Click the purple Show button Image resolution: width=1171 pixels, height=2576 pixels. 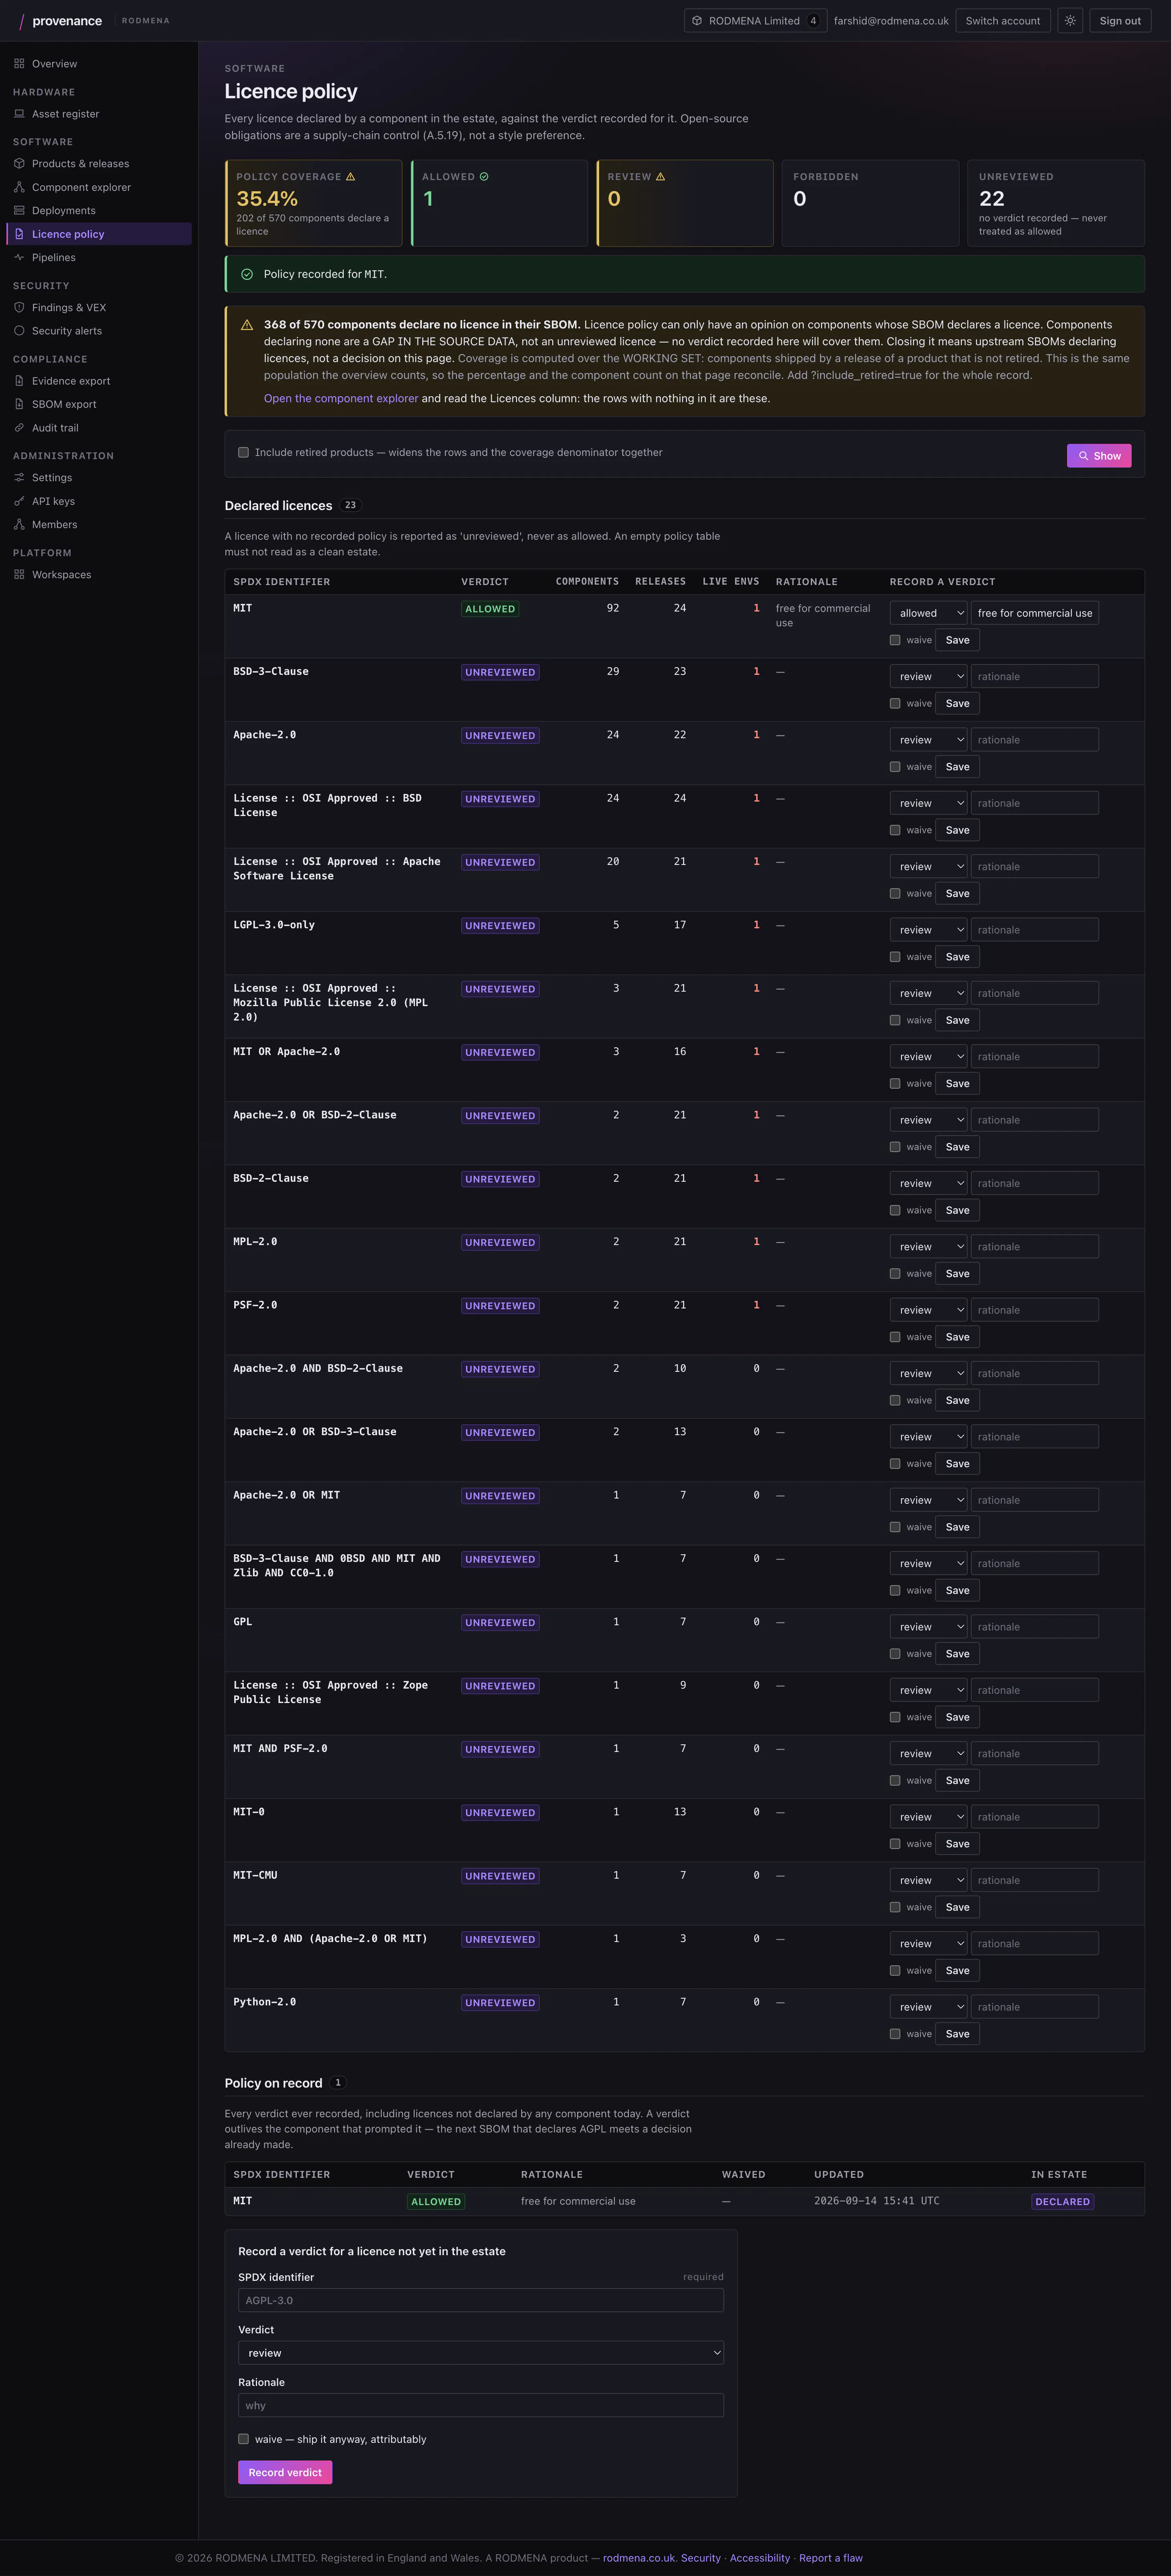(1099, 456)
